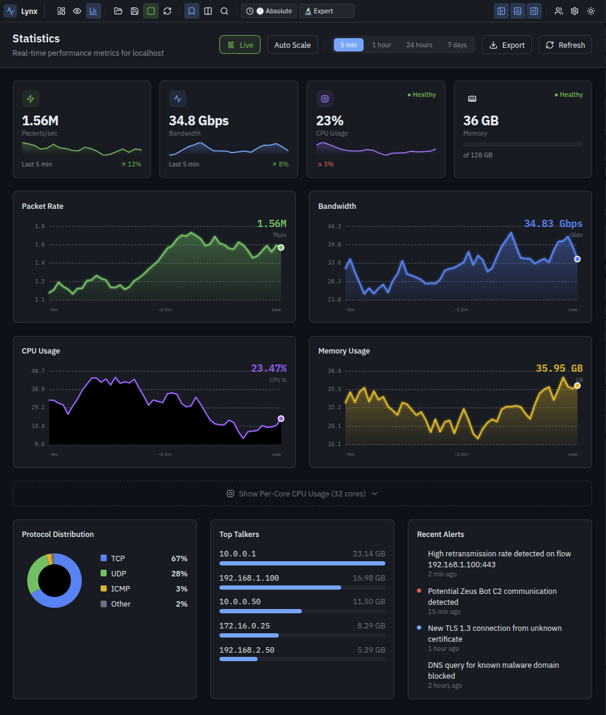Viewport: 606px width, 715px height.
Task: Open search with the magnifier icon
Action: [224, 11]
